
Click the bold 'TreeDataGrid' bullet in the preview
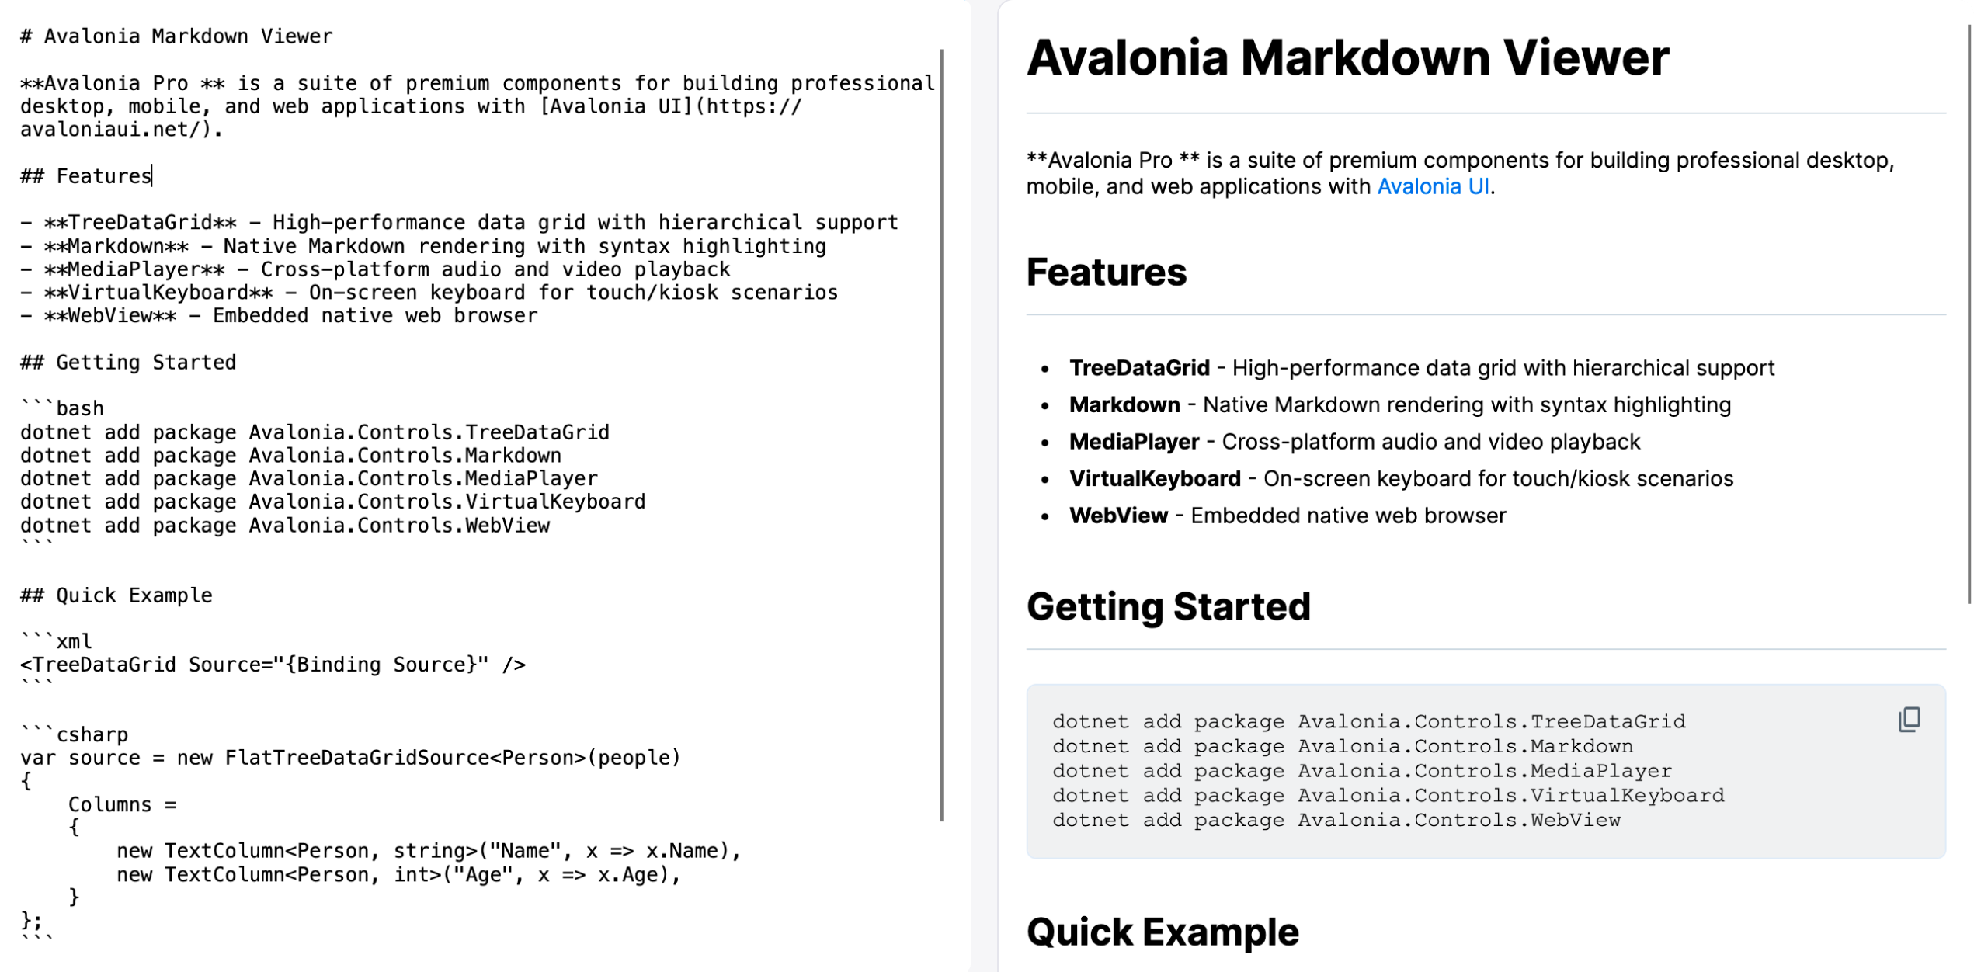1138,368
